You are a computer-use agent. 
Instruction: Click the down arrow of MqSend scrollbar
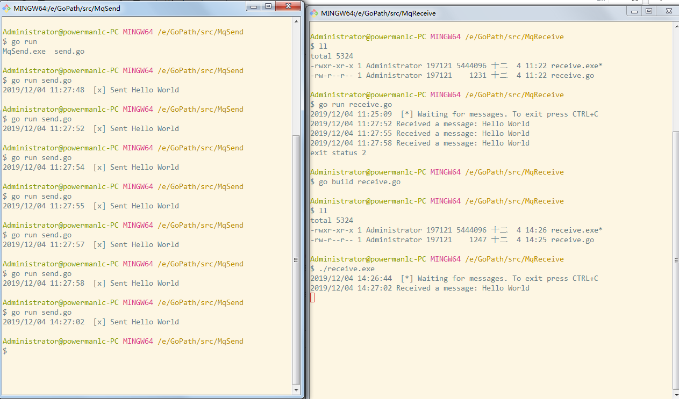tap(295, 390)
